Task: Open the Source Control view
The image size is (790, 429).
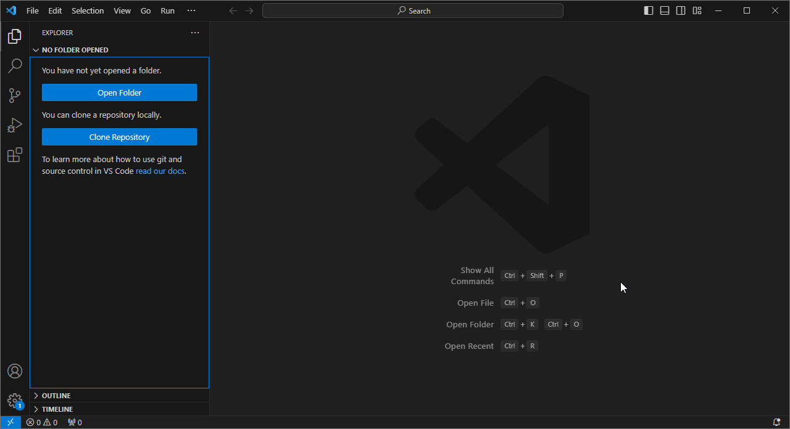Action: [x=15, y=96]
